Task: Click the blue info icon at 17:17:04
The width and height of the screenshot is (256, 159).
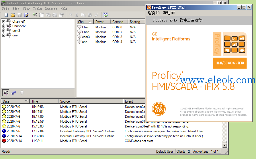Action: [4, 131]
